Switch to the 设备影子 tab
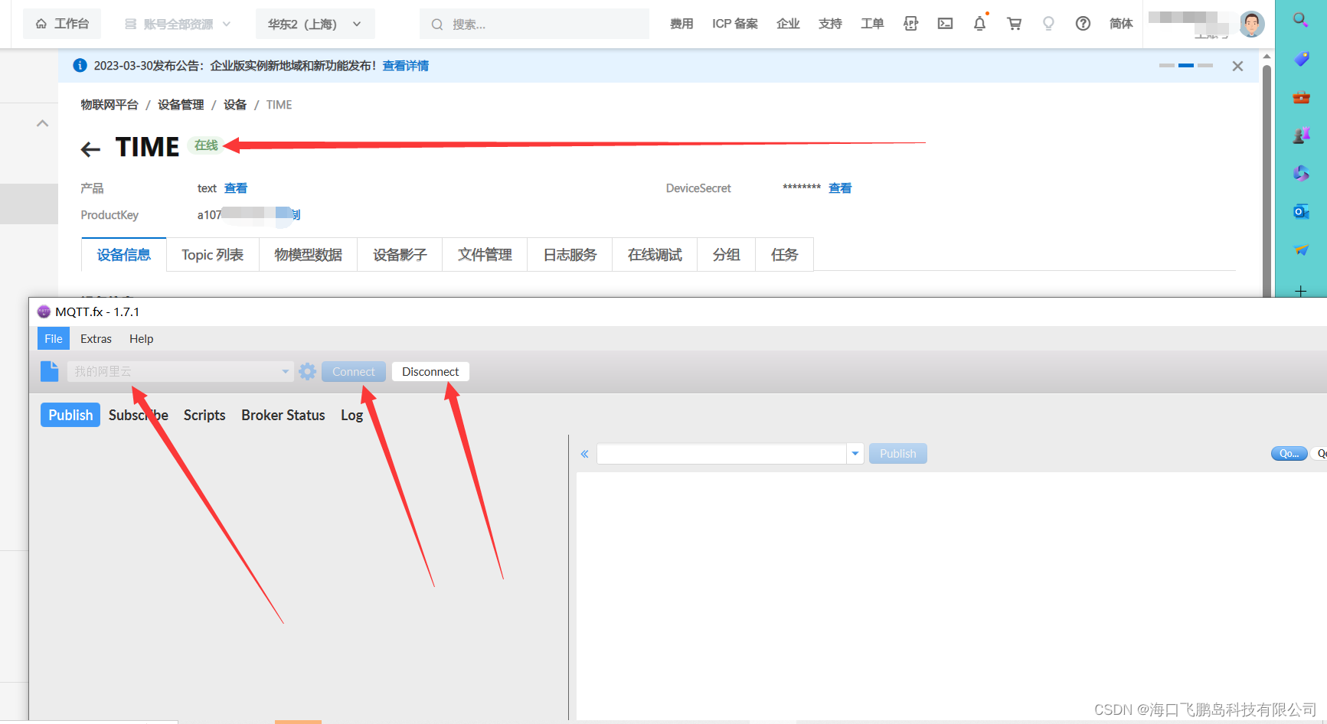Image resolution: width=1327 pixels, height=724 pixels. pos(400,255)
